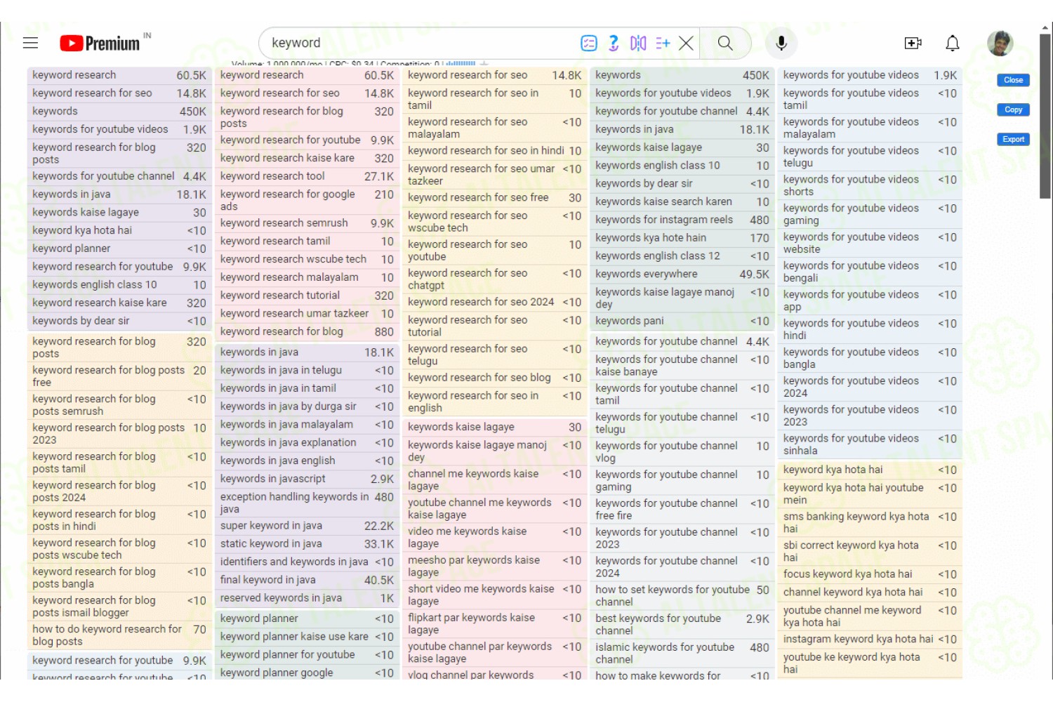Image resolution: width=1053 pixels, height=702 pixels.
Task: Close the keyword results panel
Action: (x=1013, y=80)
